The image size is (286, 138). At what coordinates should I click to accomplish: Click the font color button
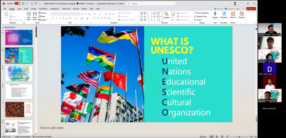[x=87, y=18]
